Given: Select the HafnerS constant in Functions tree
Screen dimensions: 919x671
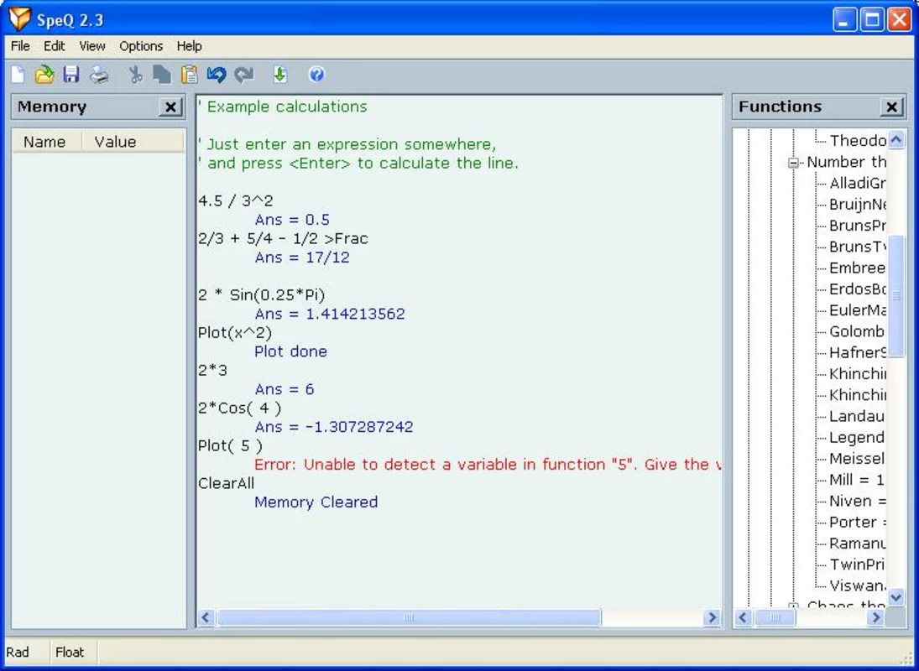Looking at the screenshot, I should pos(858,352).
